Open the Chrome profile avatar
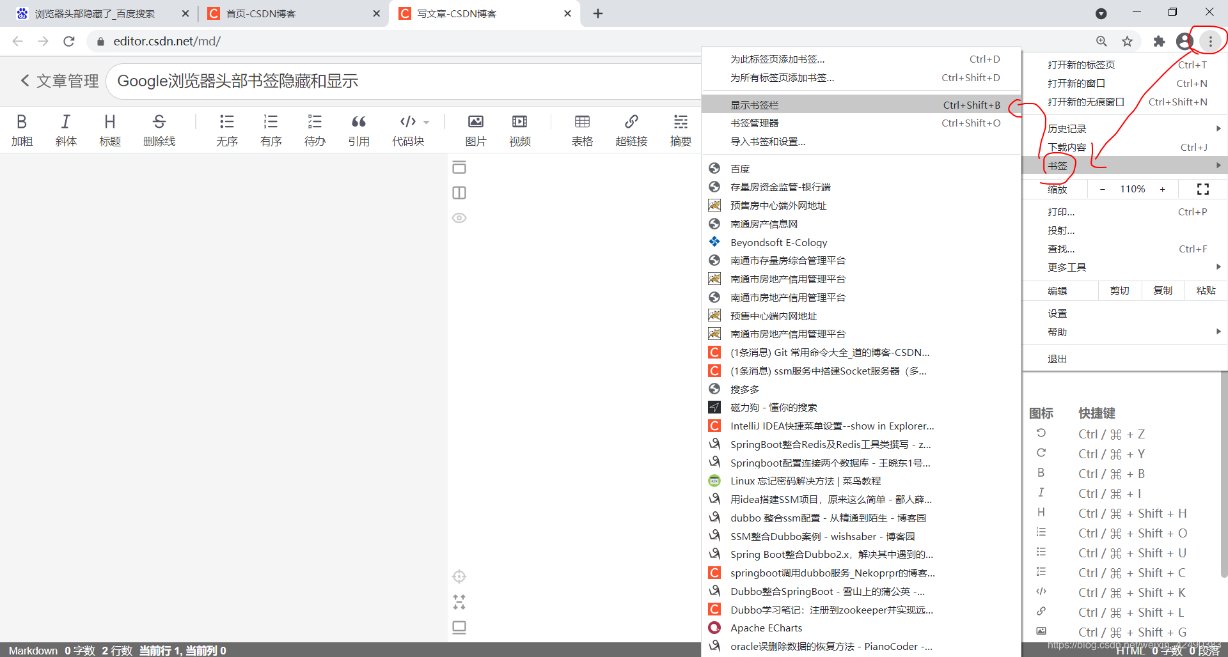The width and height of the screenshot is (1228, 657). click(1185, 42)
